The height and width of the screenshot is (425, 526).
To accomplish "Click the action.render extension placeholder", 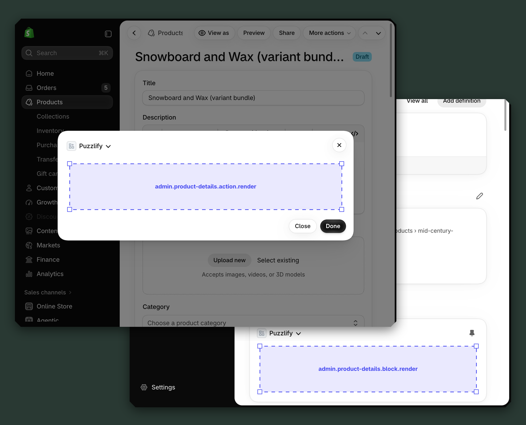I will point(205,187).
